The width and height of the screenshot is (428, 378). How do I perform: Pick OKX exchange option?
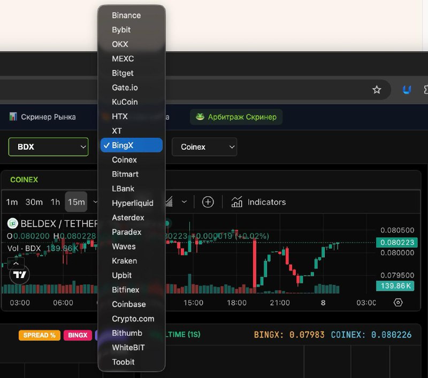(x=131, y=44)
